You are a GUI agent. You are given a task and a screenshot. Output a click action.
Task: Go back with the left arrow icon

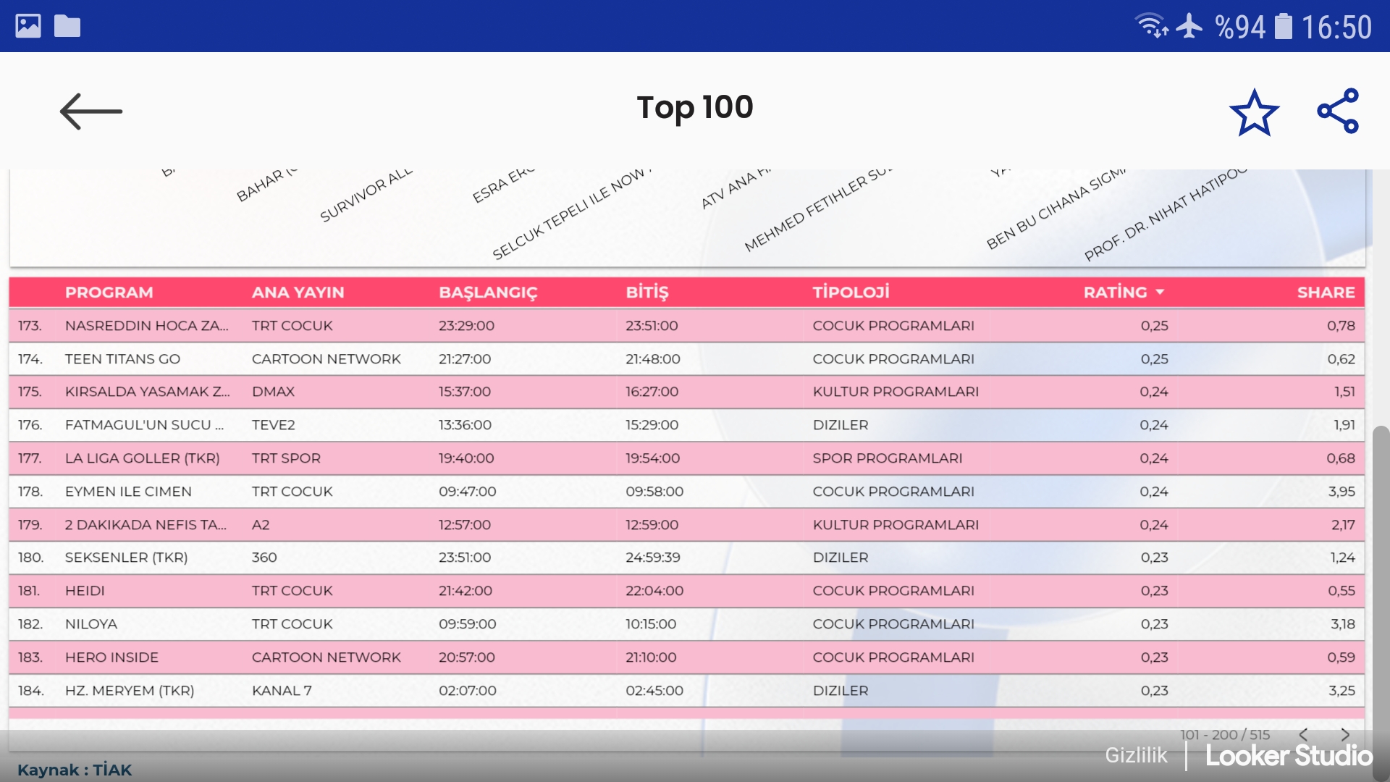[90, 112]
